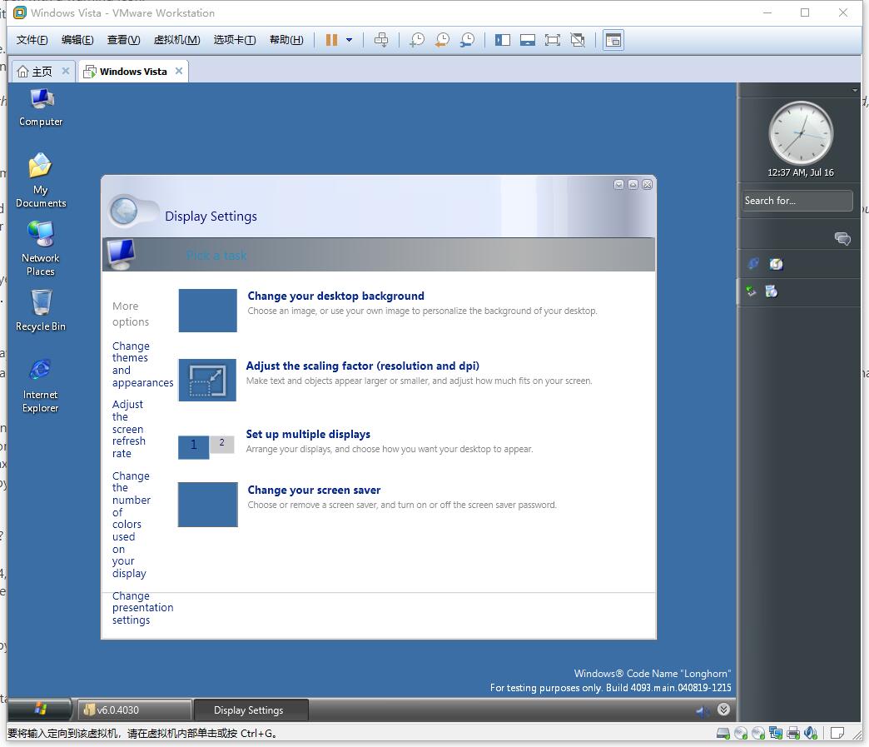This screenshot has height=747, width=869.
Task: Open the dropdown arrow next to pause
Action: click(x=349, y=40)
